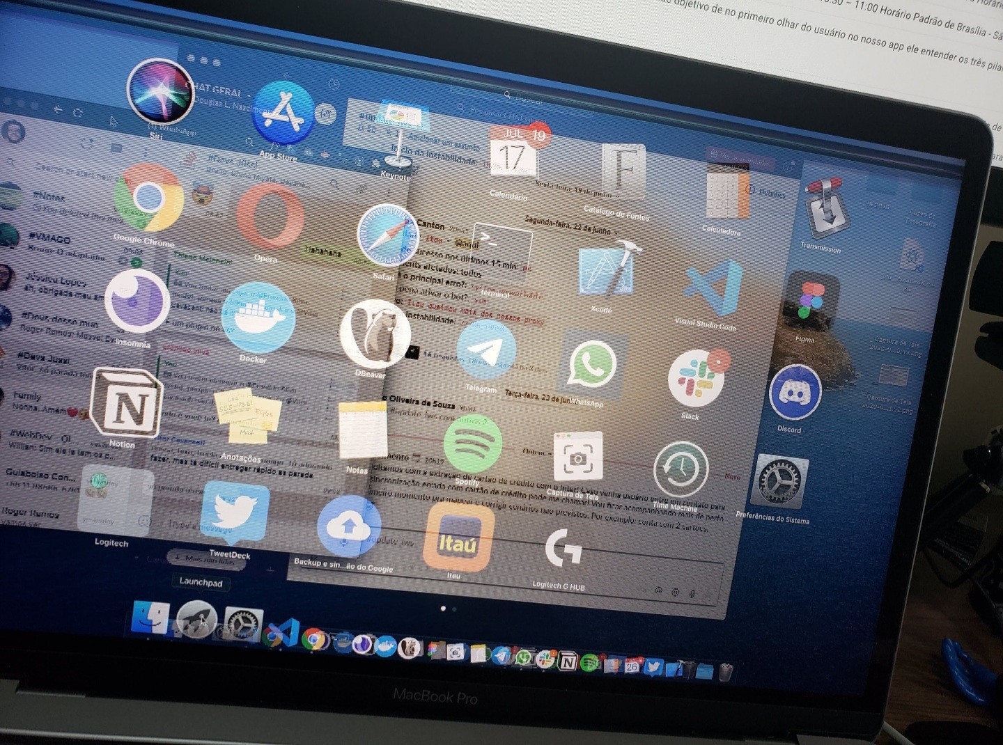
Task: Launch the Itaú banking app
Action: [x=458, y=538]
